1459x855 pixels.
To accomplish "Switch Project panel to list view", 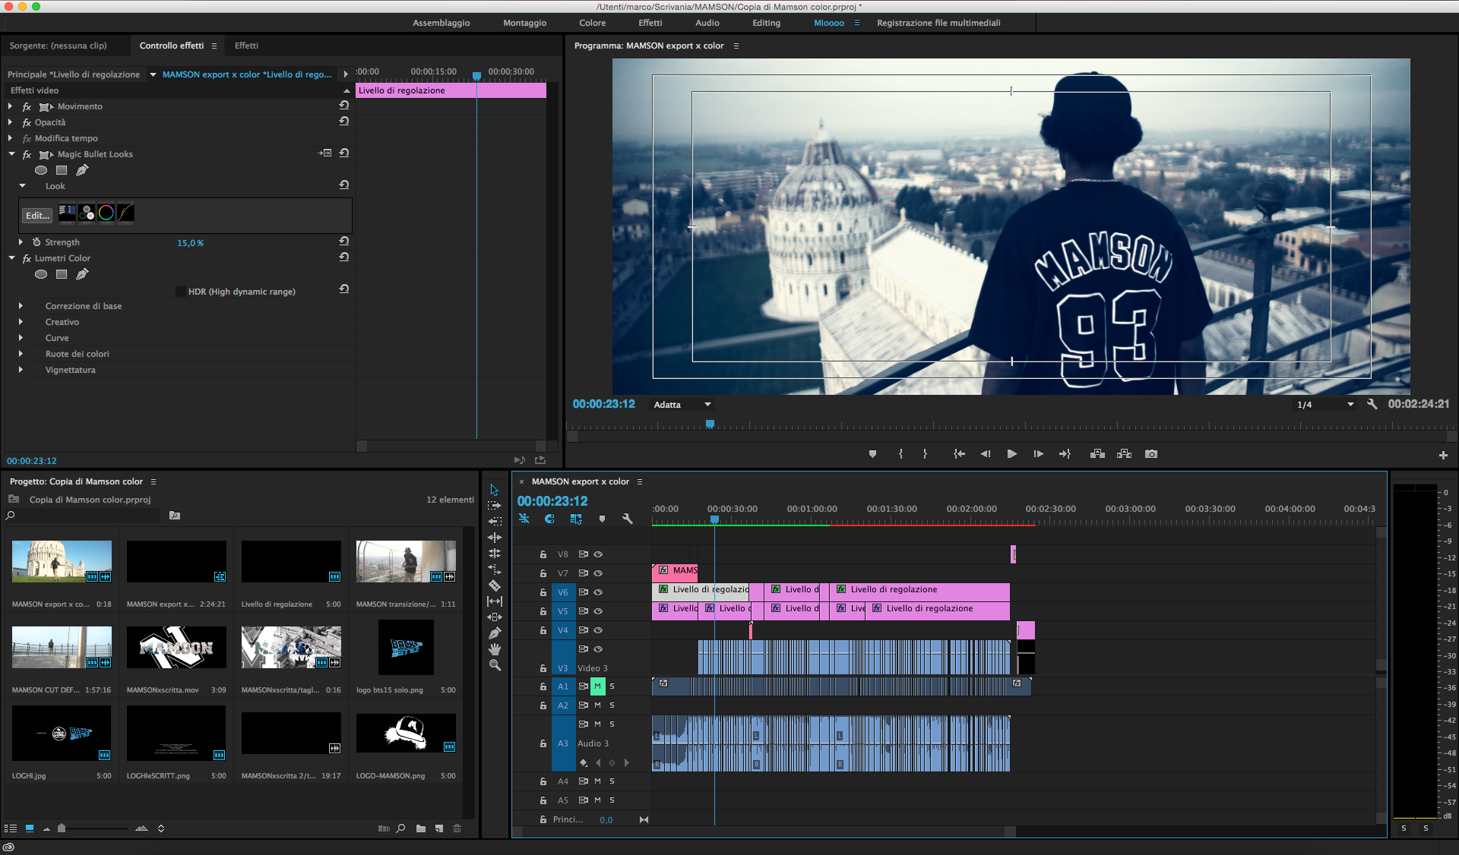I will coord(11,828).
